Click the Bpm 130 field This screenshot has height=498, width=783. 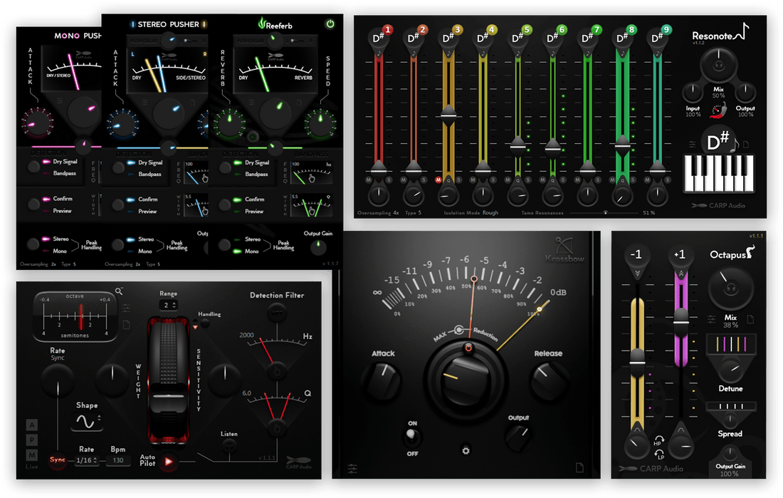point(117,461)
